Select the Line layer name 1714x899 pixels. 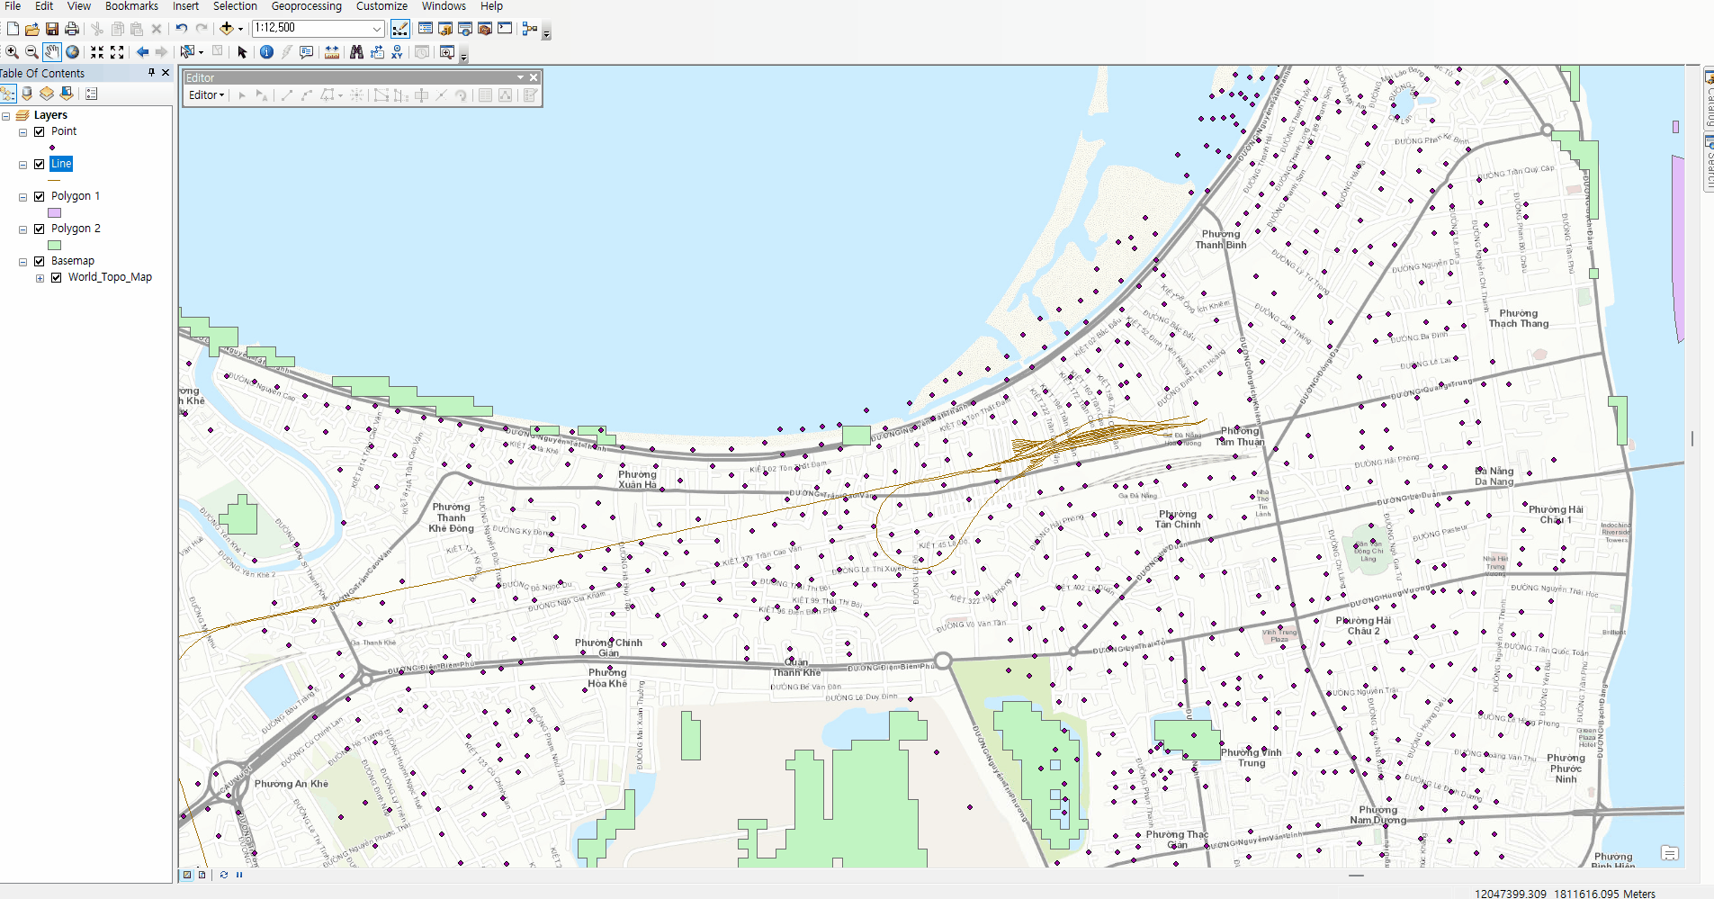61,164
